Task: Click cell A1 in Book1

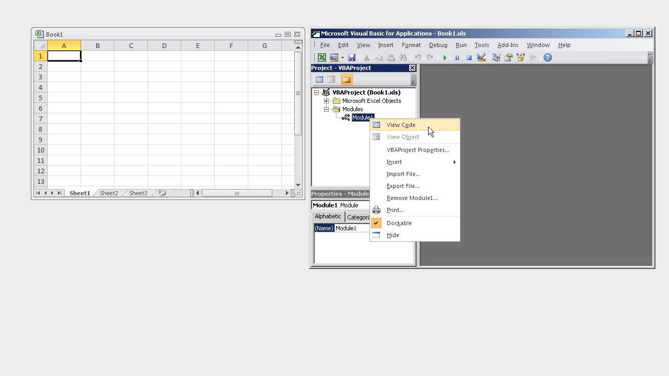Action: tap(64, 56)
